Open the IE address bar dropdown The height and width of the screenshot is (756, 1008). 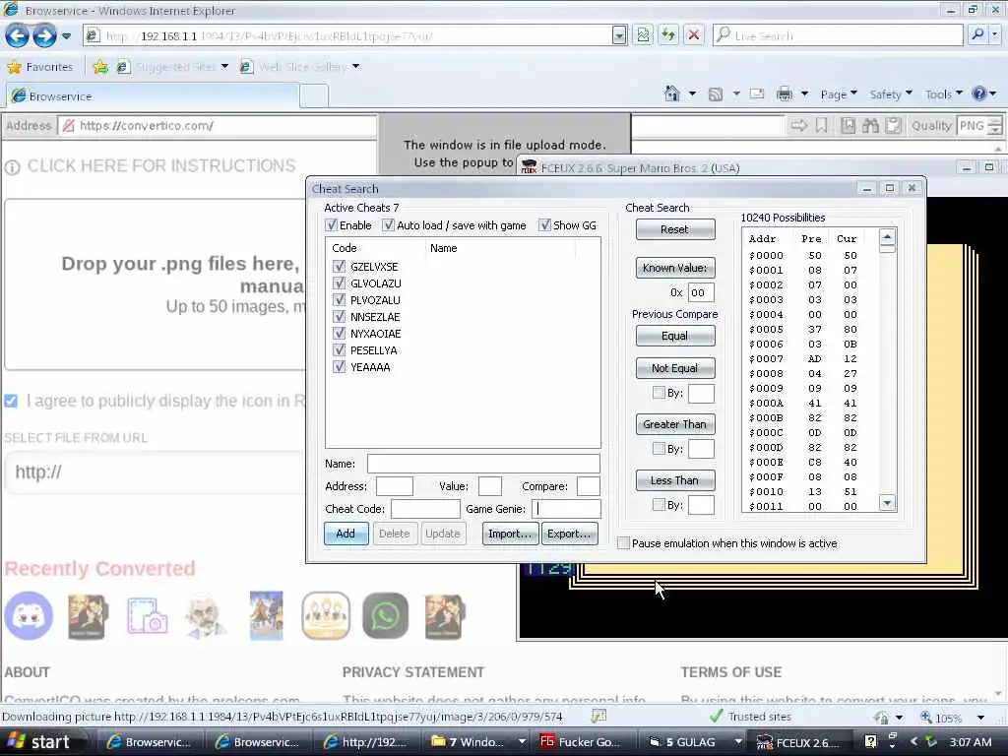619,35
